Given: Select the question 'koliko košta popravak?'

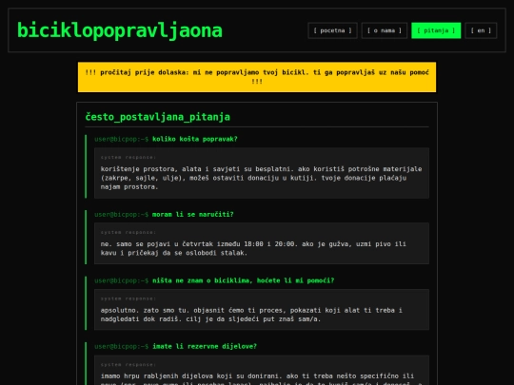Looking at the screenshot, I should coord(195,139).
